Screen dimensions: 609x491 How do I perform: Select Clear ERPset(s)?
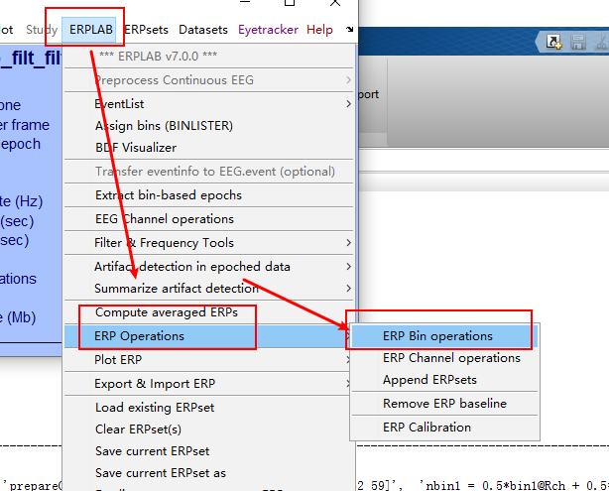pos(209,430)
